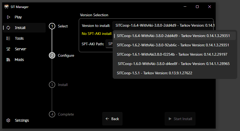
Task: Open Settings via the gear icon
Action: click(x=8, y=120)
